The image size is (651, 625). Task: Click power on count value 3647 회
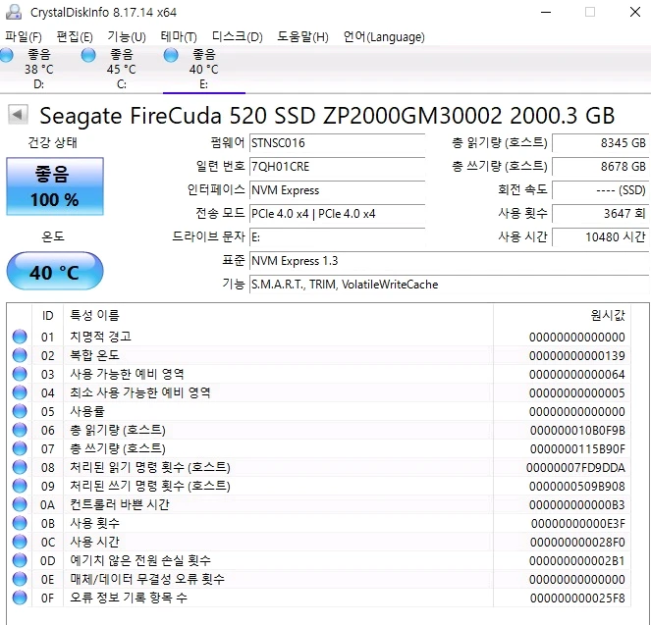coord(601,214)
